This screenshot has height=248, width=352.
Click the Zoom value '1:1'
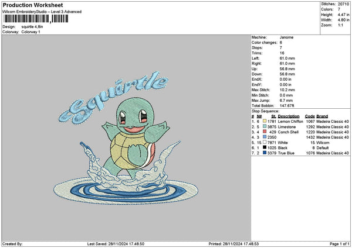tap(340, 25)
